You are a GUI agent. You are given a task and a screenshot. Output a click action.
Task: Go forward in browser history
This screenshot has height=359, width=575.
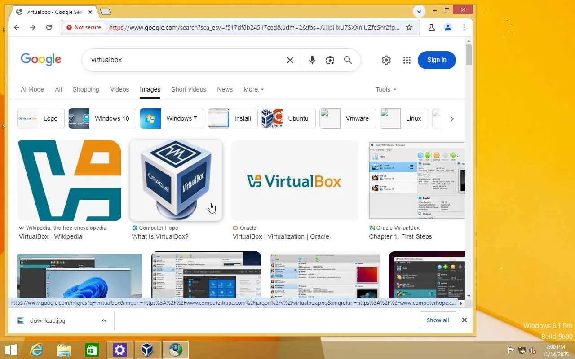pos(33,27)
